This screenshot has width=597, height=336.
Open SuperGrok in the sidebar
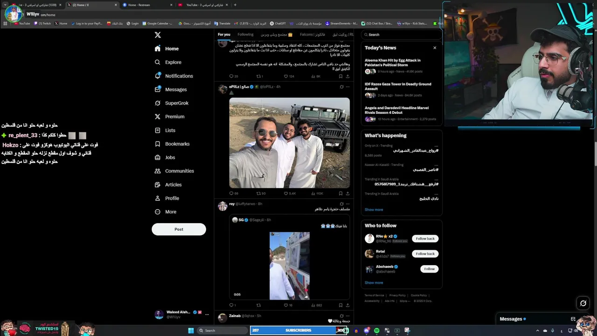coord(171,103)
